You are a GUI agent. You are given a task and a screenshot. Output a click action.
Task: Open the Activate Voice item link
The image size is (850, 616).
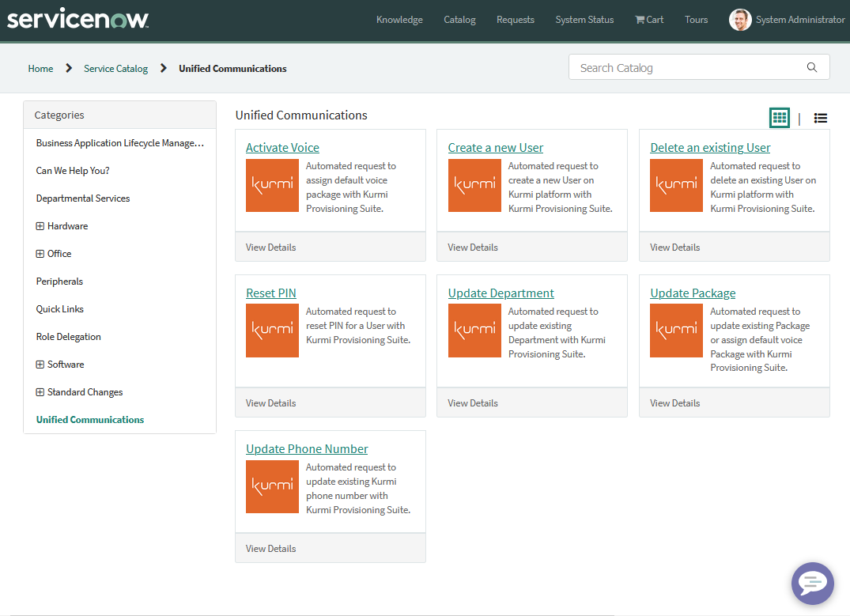282,148
